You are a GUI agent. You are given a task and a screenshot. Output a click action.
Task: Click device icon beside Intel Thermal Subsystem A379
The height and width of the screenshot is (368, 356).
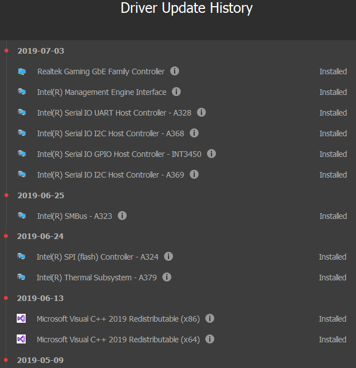coord(21,277)
